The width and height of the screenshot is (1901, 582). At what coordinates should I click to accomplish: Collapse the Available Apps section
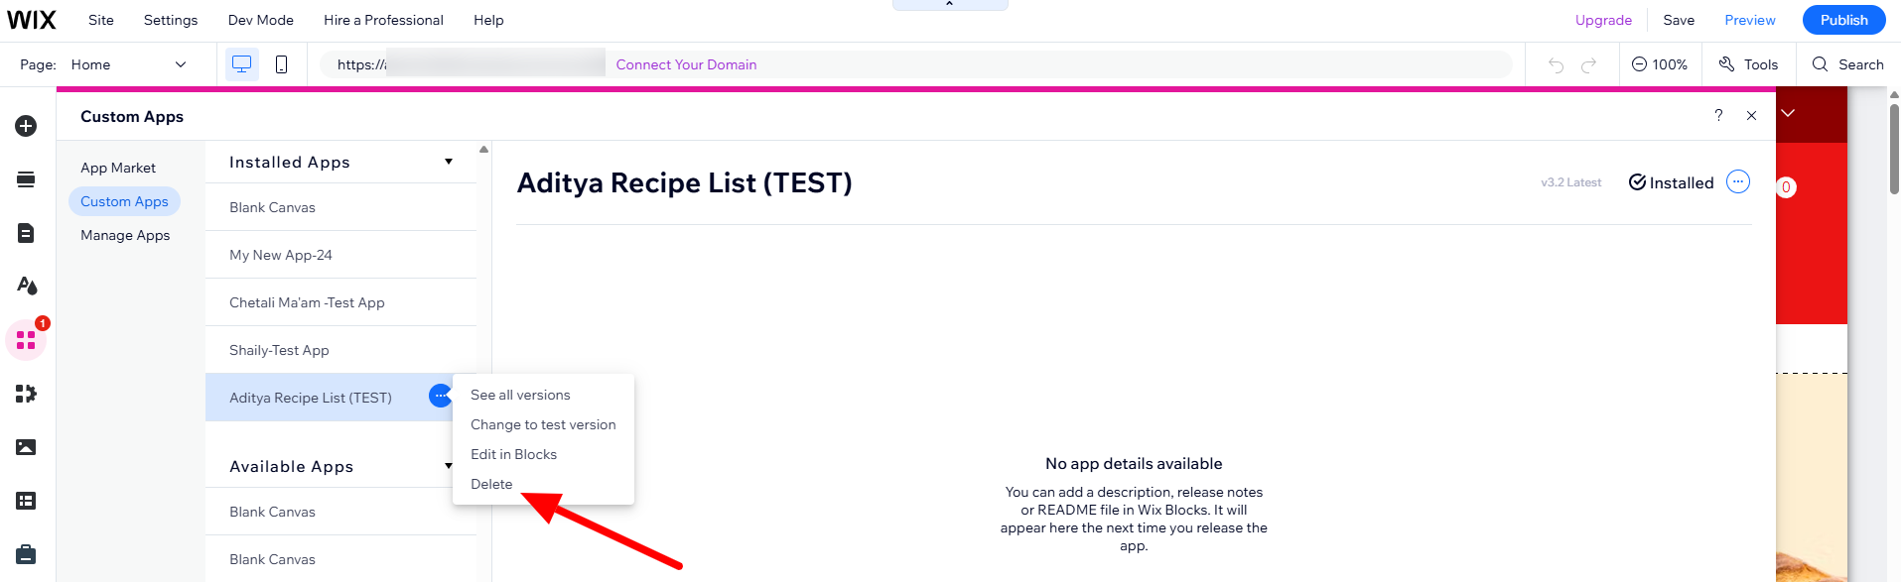coord(449,466)
